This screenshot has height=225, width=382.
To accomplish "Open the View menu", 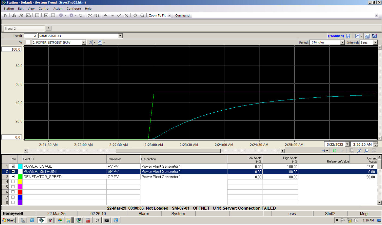I will click(31, 9).
